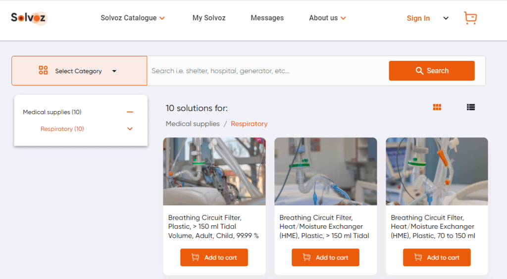Expand the Respiratory subcategory chevron
507x279 pixels.
pos(130,129)
